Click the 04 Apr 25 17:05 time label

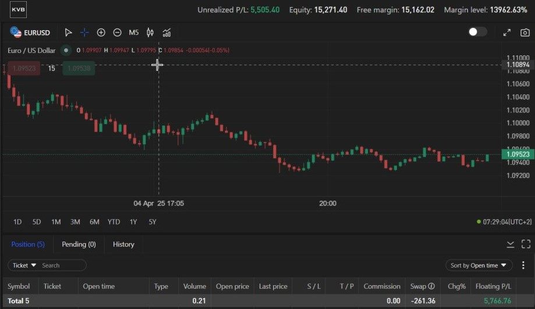pyautogui.click(x=159, y=204)
